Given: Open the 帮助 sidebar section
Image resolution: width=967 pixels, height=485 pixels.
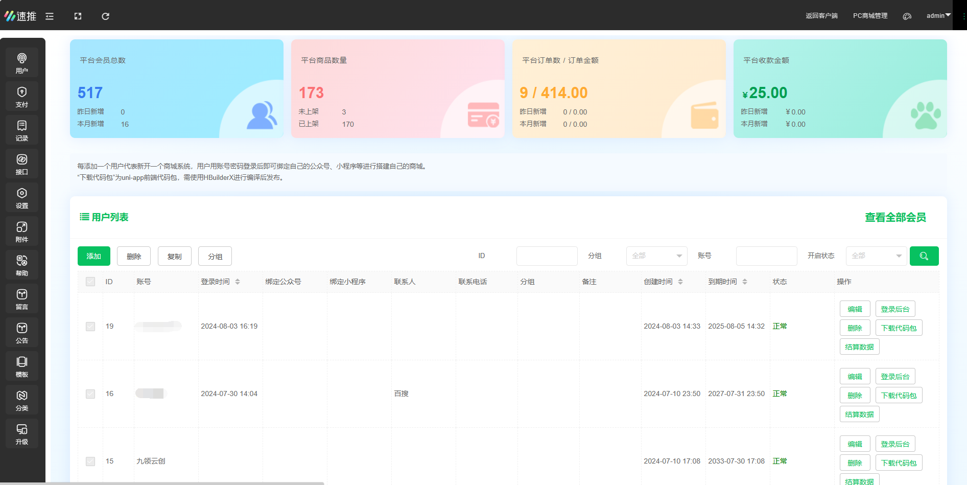Looking at the screenshot, I should click(x=22, y=265).
